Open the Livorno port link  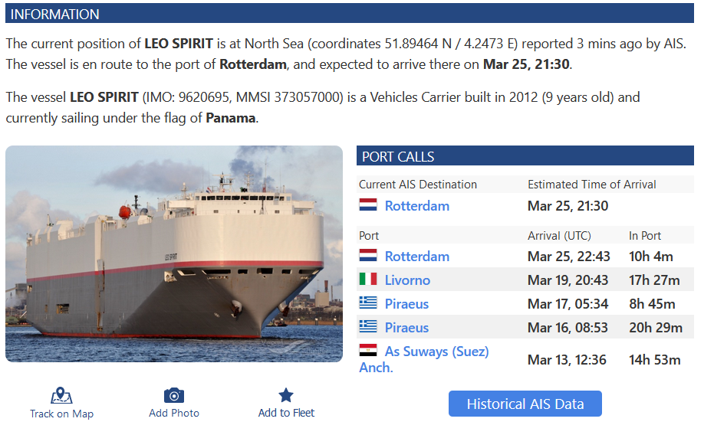pyautogui.click(x=407, y=280)
